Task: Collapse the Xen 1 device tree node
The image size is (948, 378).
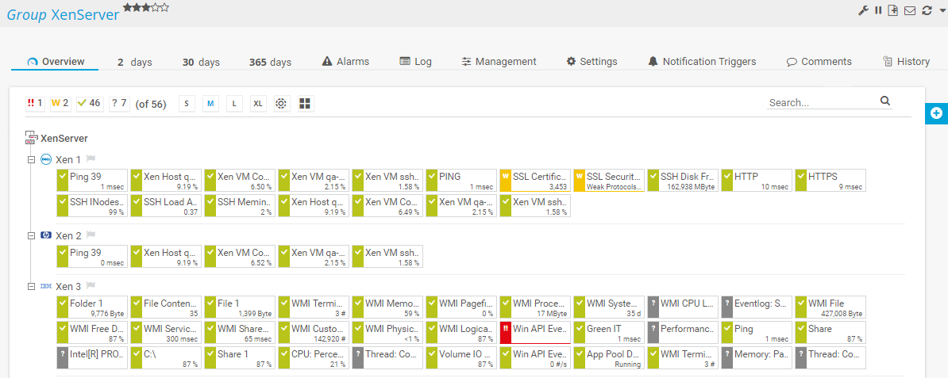Action: click(31, 159)
